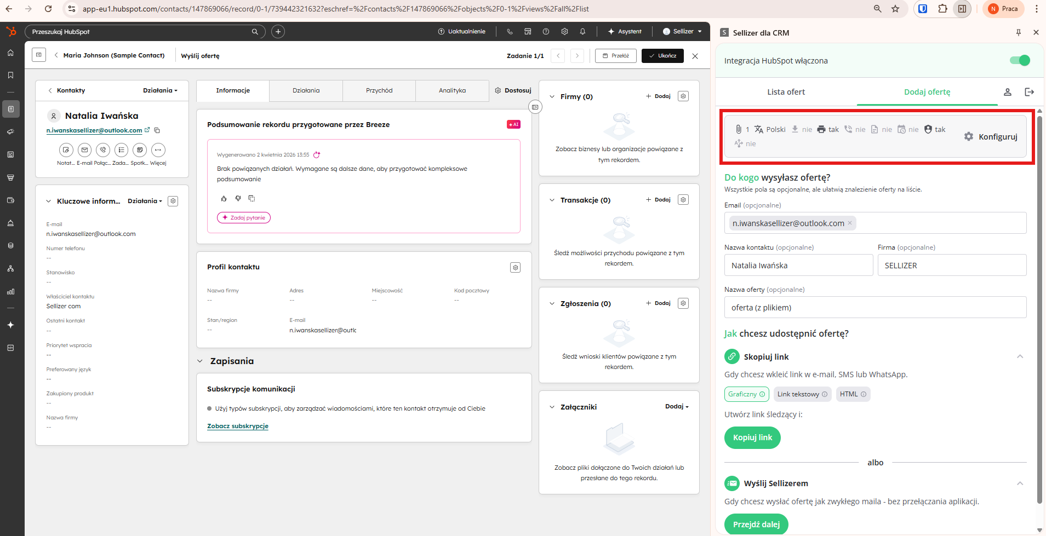Refresh the Breeze summary icon
The height and width of the screenshot is (536, 1046).
(317, 155)
